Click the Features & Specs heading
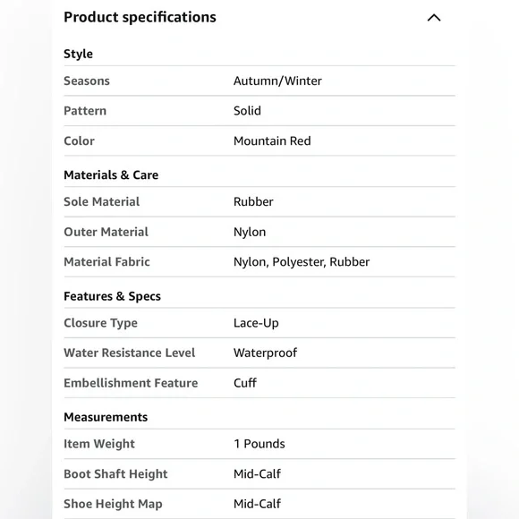Screen dimensions: 519x519 coord(112,296)
